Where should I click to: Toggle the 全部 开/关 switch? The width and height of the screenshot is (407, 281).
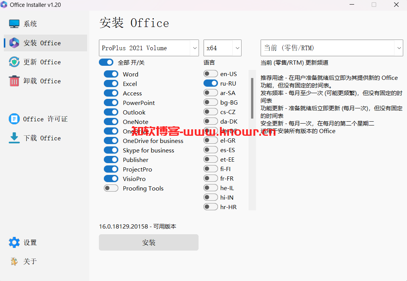coord(106,62)
